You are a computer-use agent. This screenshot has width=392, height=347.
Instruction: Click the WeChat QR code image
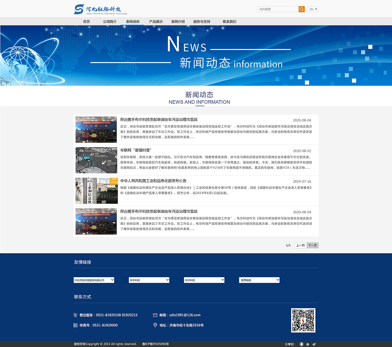(x=303, y=320)
